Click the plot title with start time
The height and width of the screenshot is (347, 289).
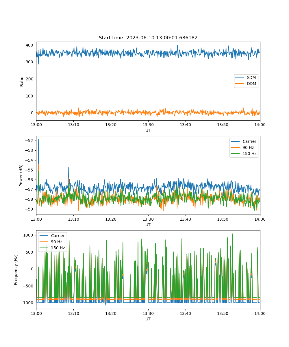coord(148,38)
